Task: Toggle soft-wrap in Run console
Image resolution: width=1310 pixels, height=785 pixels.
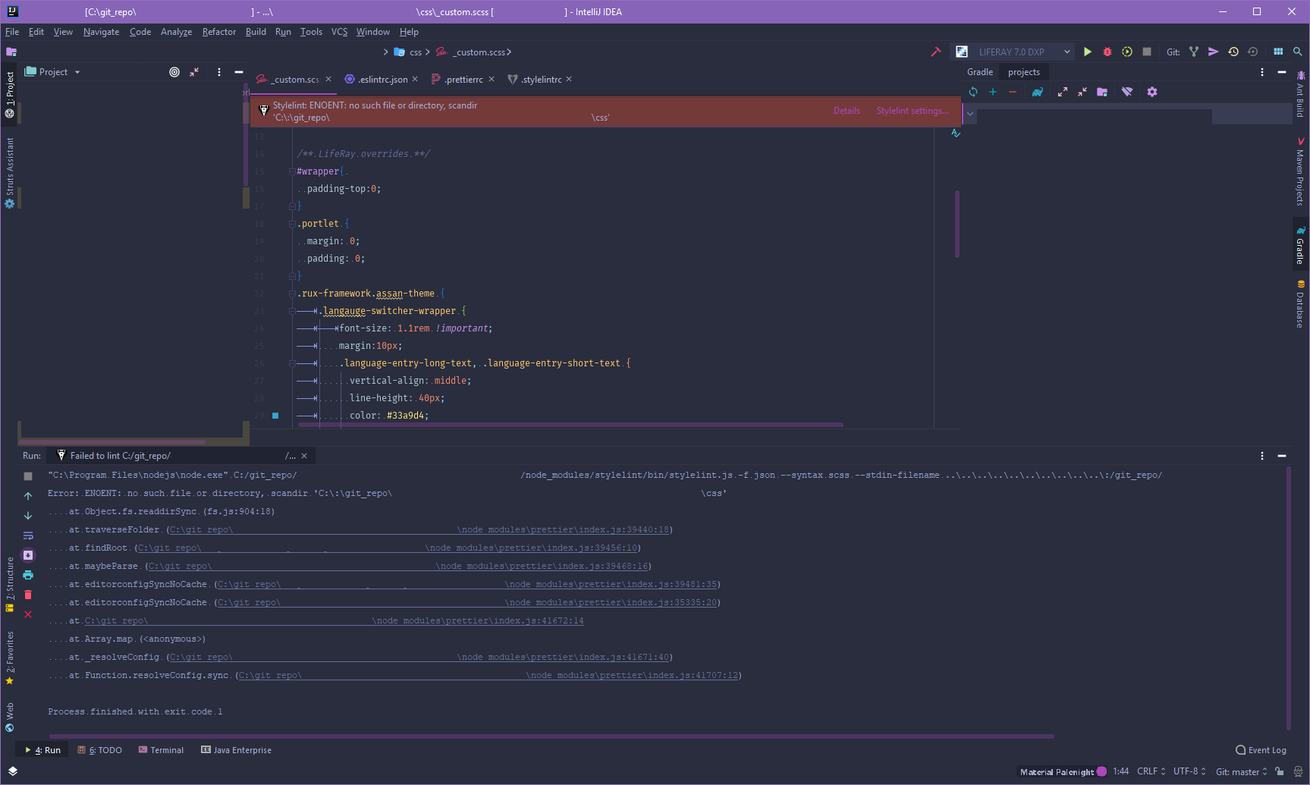Action: 28,535
